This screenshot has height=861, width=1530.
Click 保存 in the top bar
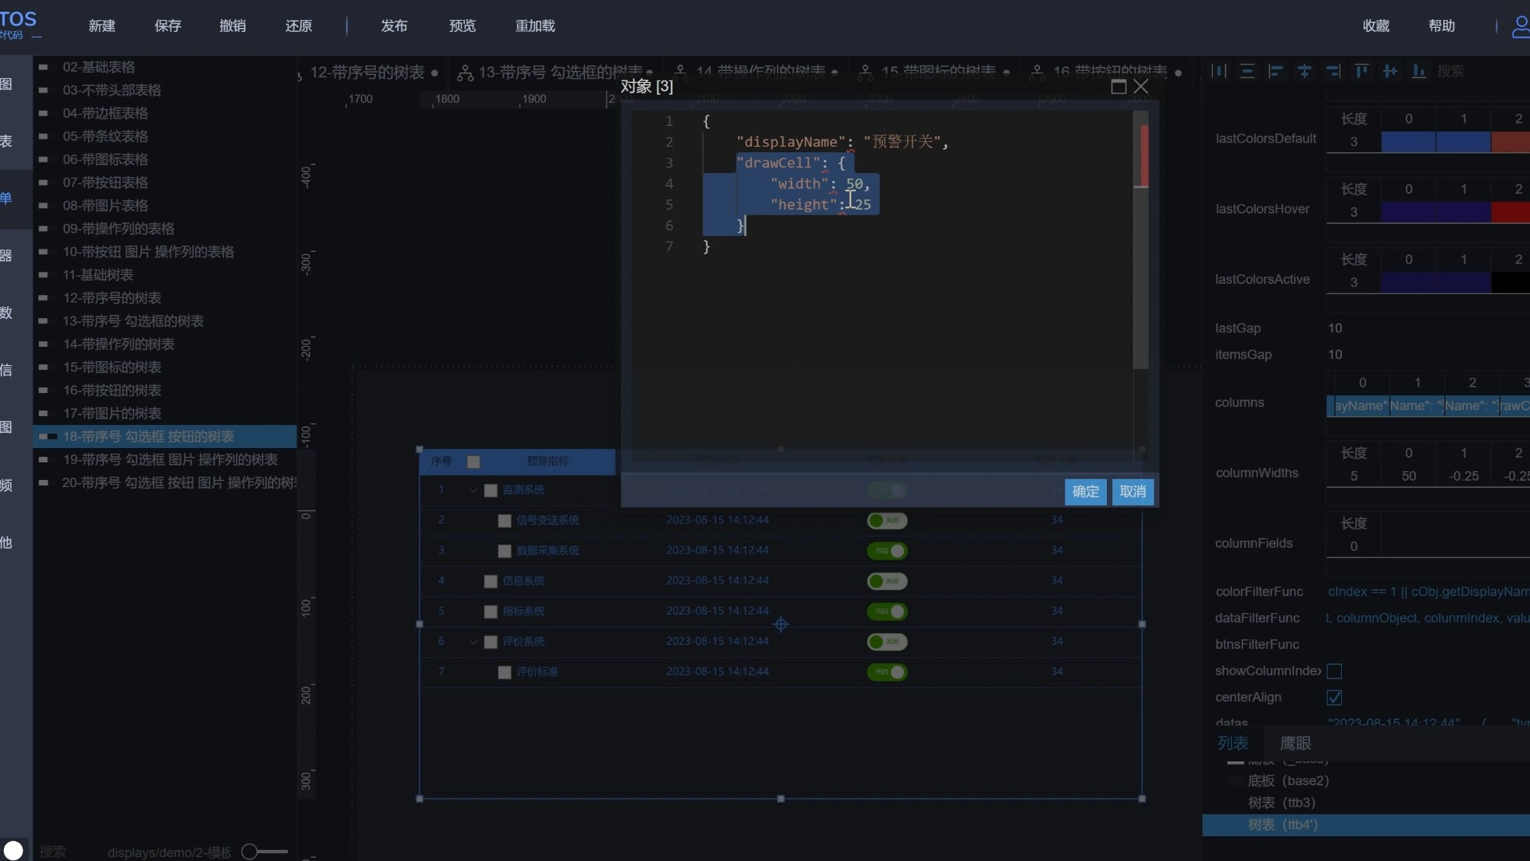[168, 26]
